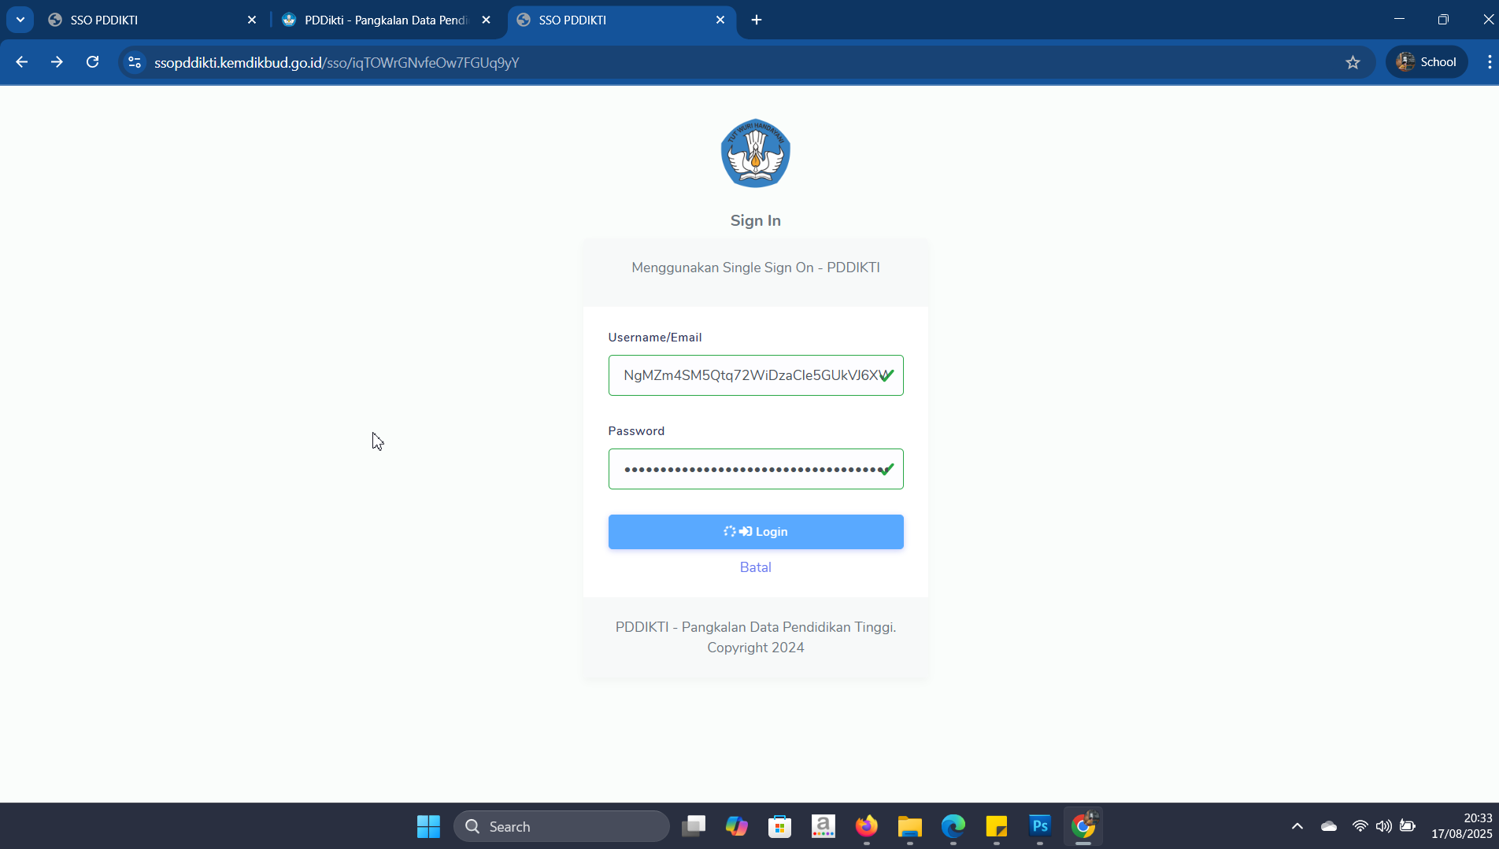Click the battery tray icon

pos(1408,826)
